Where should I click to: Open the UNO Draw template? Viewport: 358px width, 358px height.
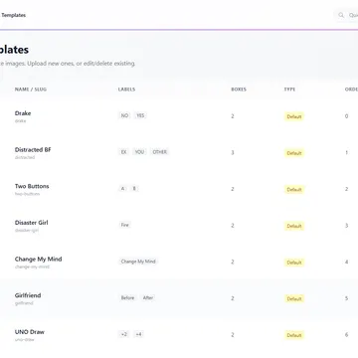[x=30, y=332]
